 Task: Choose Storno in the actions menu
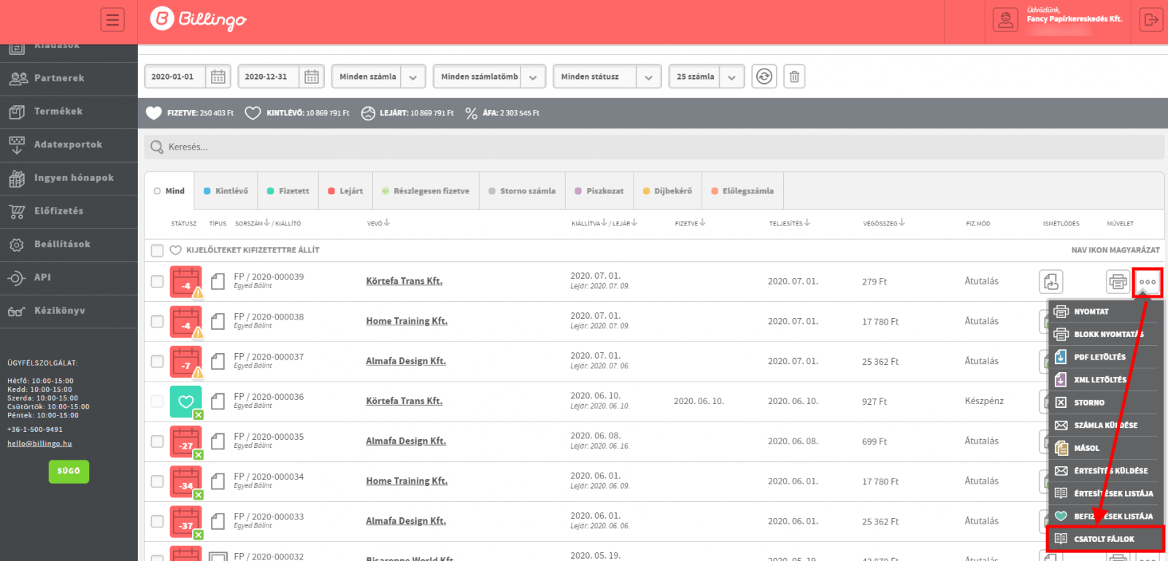1104,403
